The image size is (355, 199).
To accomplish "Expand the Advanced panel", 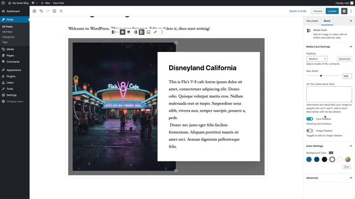I will [x=329, y=178].
